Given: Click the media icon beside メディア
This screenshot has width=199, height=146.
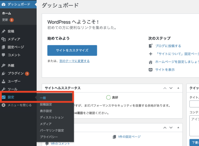Looking at the screenshot, I should [x=3, y=39].
